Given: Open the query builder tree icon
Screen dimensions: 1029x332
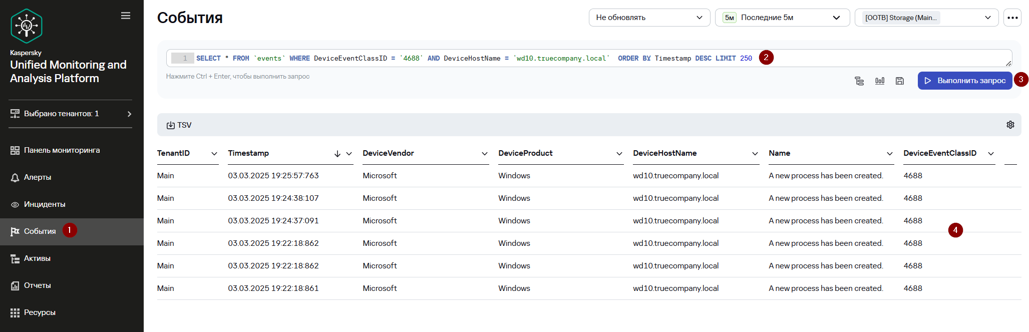Looking at the screenshot, I should click(859, 81).
